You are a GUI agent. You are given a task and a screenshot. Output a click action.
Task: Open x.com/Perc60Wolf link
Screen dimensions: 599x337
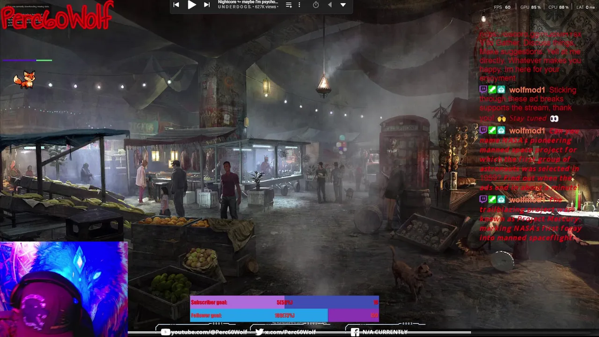tap(290, 332)
